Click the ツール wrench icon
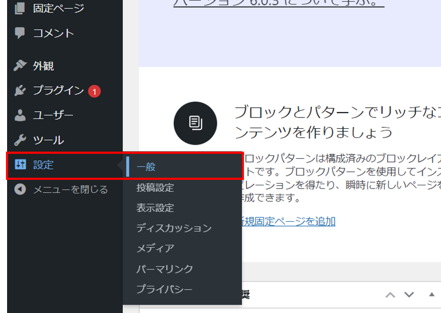The width and height of the screenshot is (441, 313). click(x=20, y=140)
